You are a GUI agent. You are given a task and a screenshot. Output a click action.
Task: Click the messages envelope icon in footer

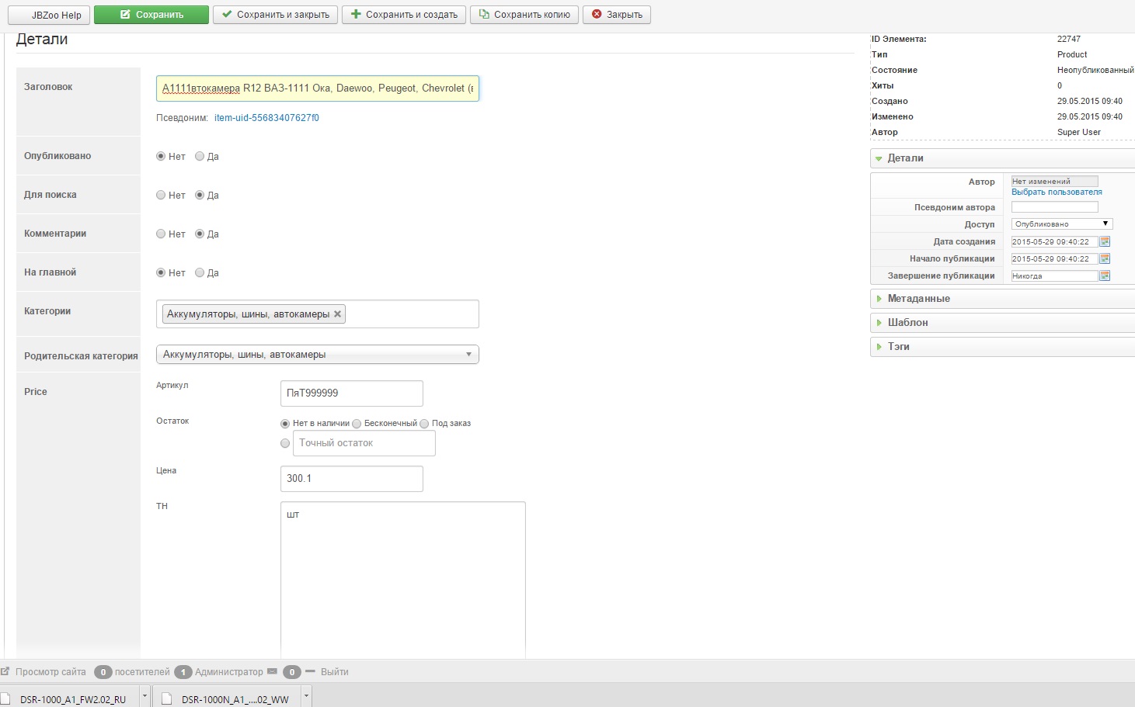click(272, 671)
